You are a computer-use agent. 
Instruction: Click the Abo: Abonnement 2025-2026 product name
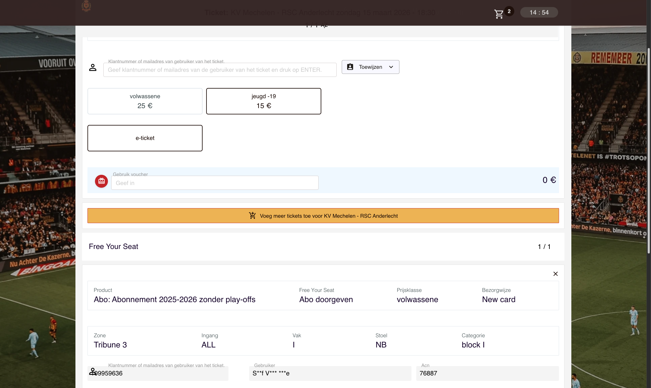click(x=175, y=299)
